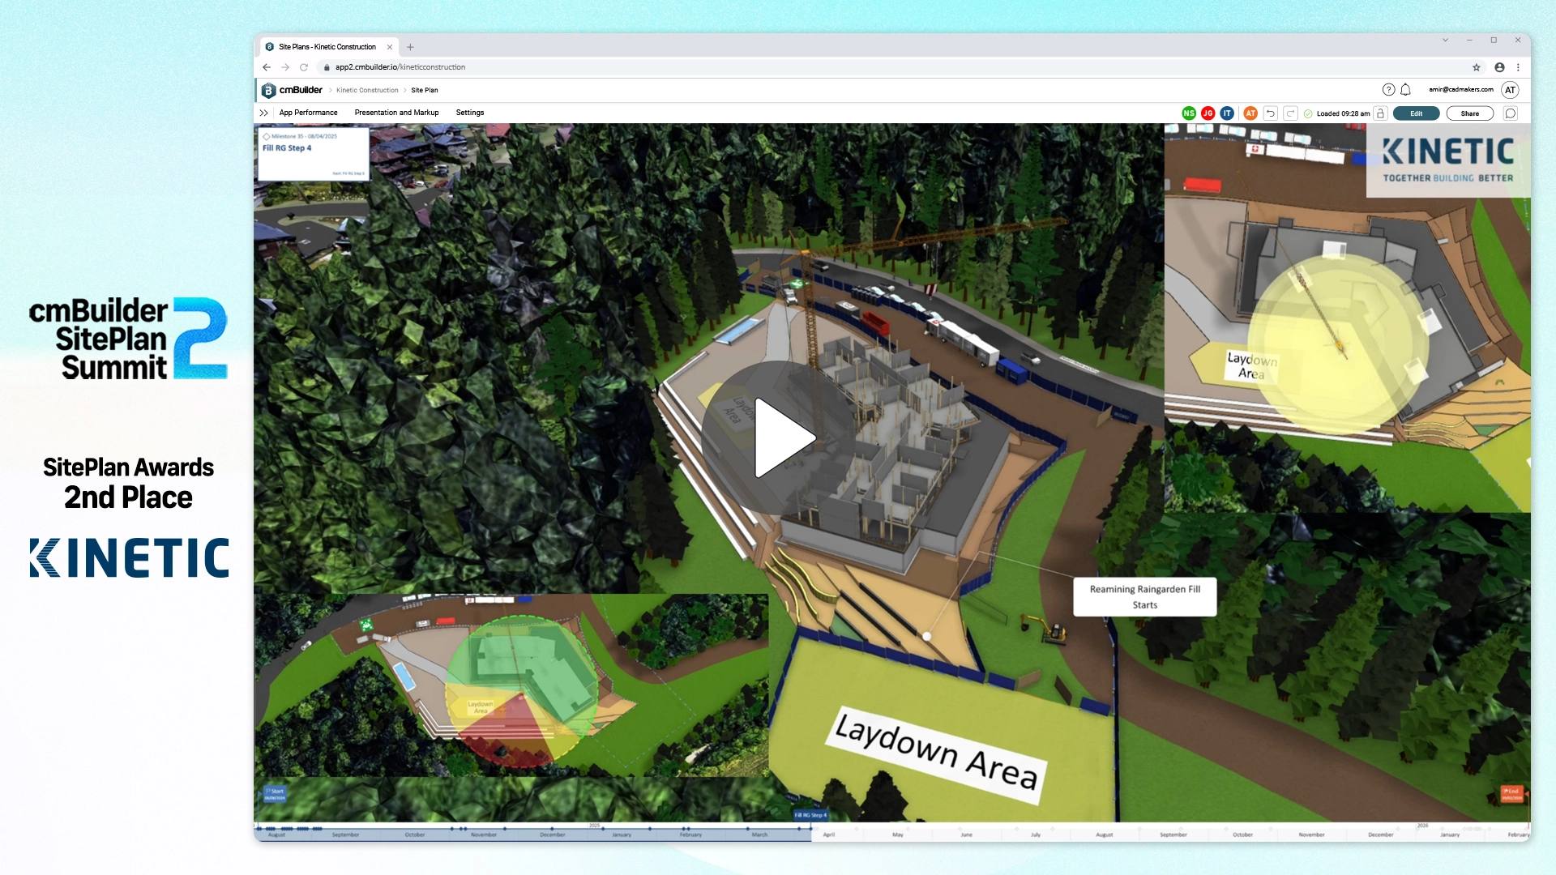The width and height of the screenshot is (1556, 875).
Task: Click the Fill RG Step 4 milestone card
Action: [x=313, y=154]
